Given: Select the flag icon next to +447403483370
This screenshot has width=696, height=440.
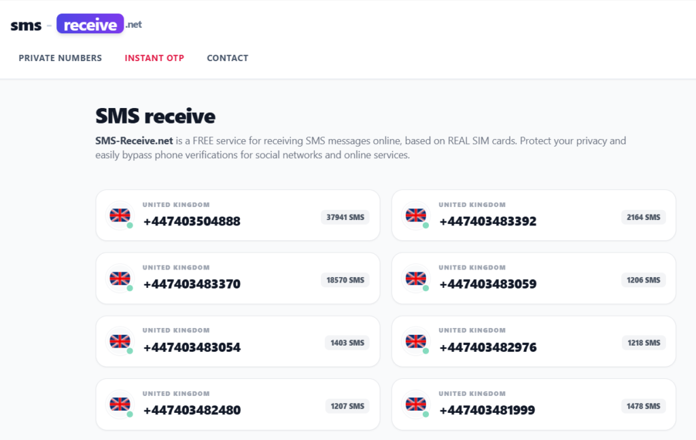Looking at the screenshot, I should [120, 278].
